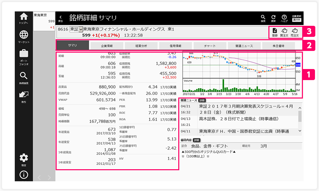Image resolution: width=319 pixels, height=191 pixels.
Task: Open the Market globe icon
Action: 23,37
